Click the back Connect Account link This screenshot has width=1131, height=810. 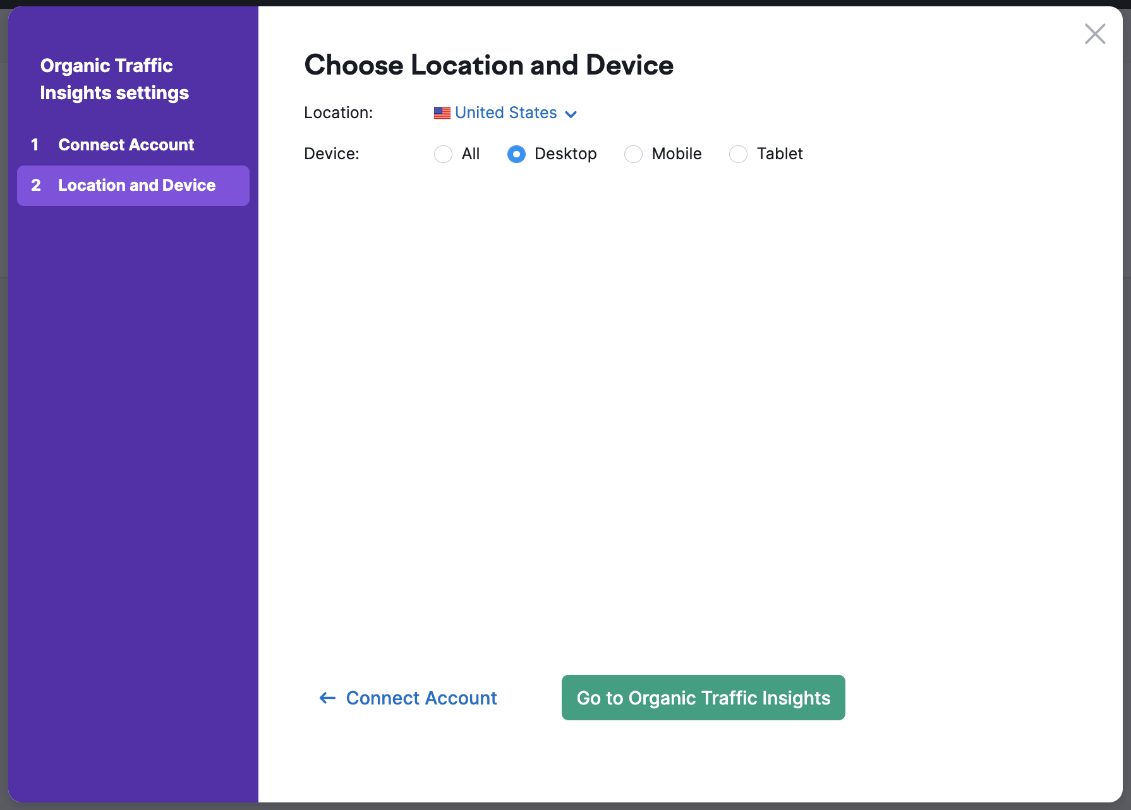point(408,698)
